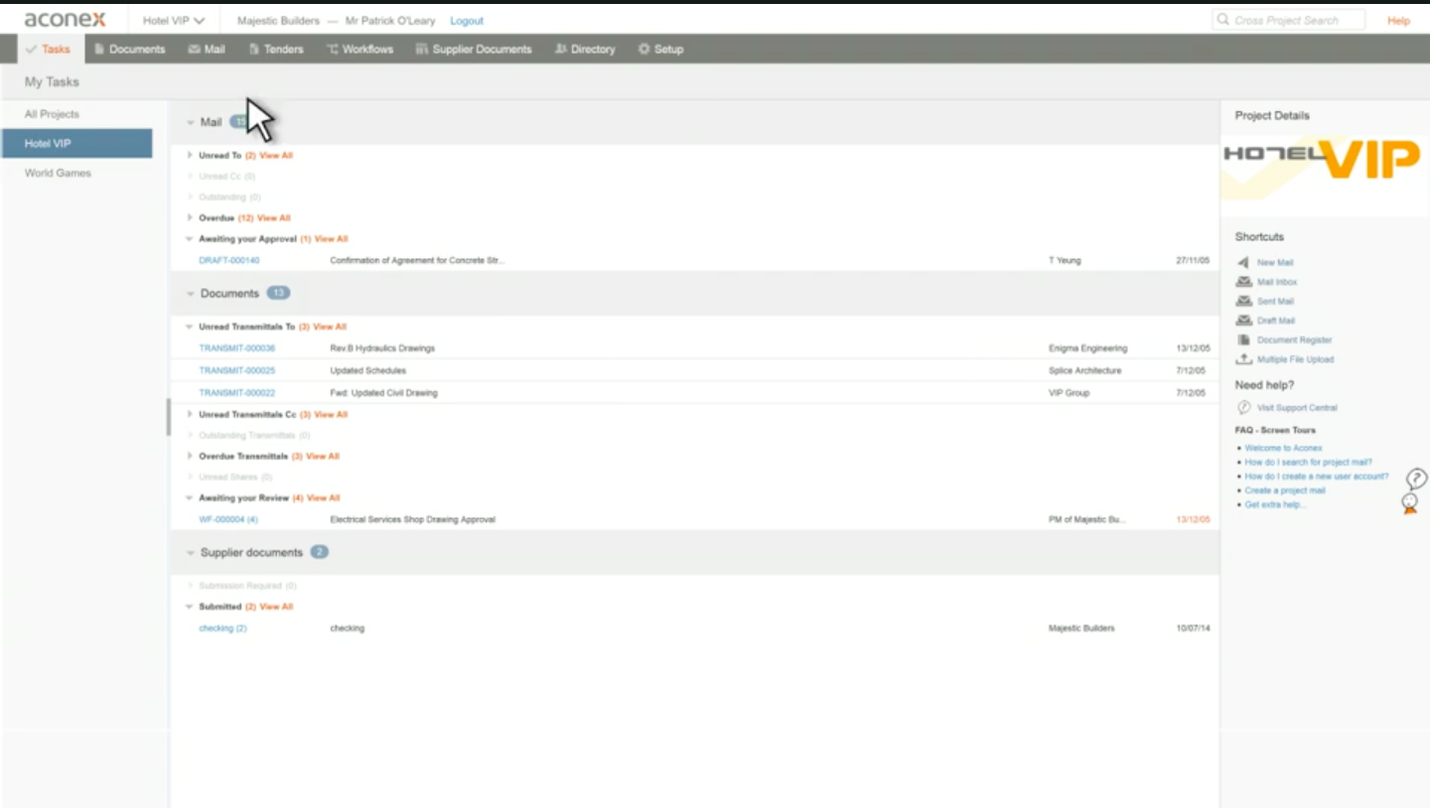Click the New Mail paper plane icon
The width and height of the screenshot is (1430, 808).
point(1243,263)
